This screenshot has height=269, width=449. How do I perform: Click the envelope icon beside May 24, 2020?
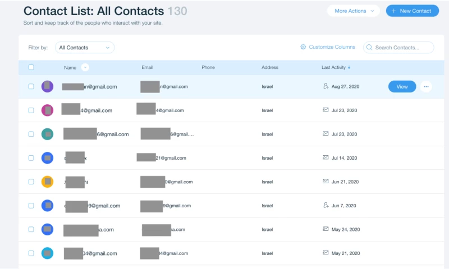click(x=326, y=229)
